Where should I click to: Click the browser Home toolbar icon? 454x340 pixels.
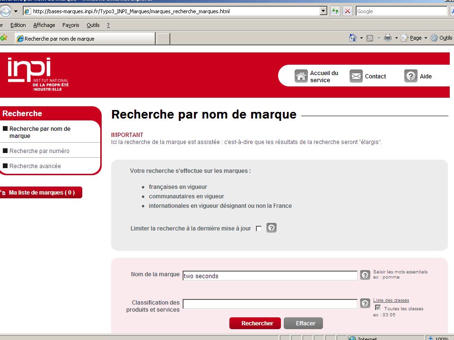tap(353, 38)
